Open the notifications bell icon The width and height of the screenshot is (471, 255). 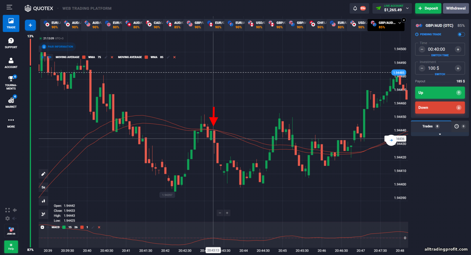point(355,8)
